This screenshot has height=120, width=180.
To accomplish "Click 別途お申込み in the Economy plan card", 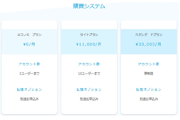I will tap(29, 99).
